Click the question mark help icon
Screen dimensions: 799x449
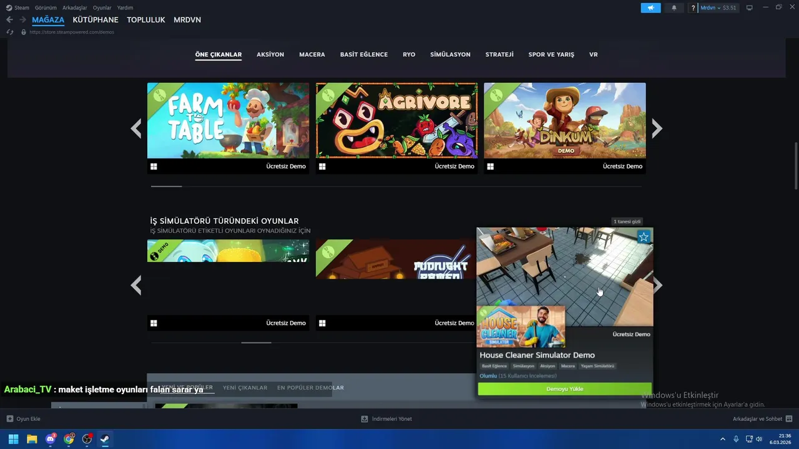tap(694, 8)
